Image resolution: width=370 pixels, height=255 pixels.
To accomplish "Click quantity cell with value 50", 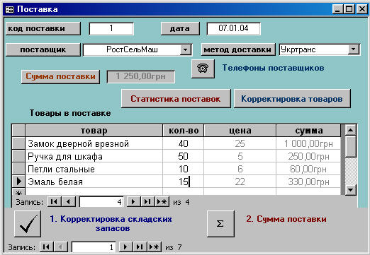I will [x=184, y=156].
